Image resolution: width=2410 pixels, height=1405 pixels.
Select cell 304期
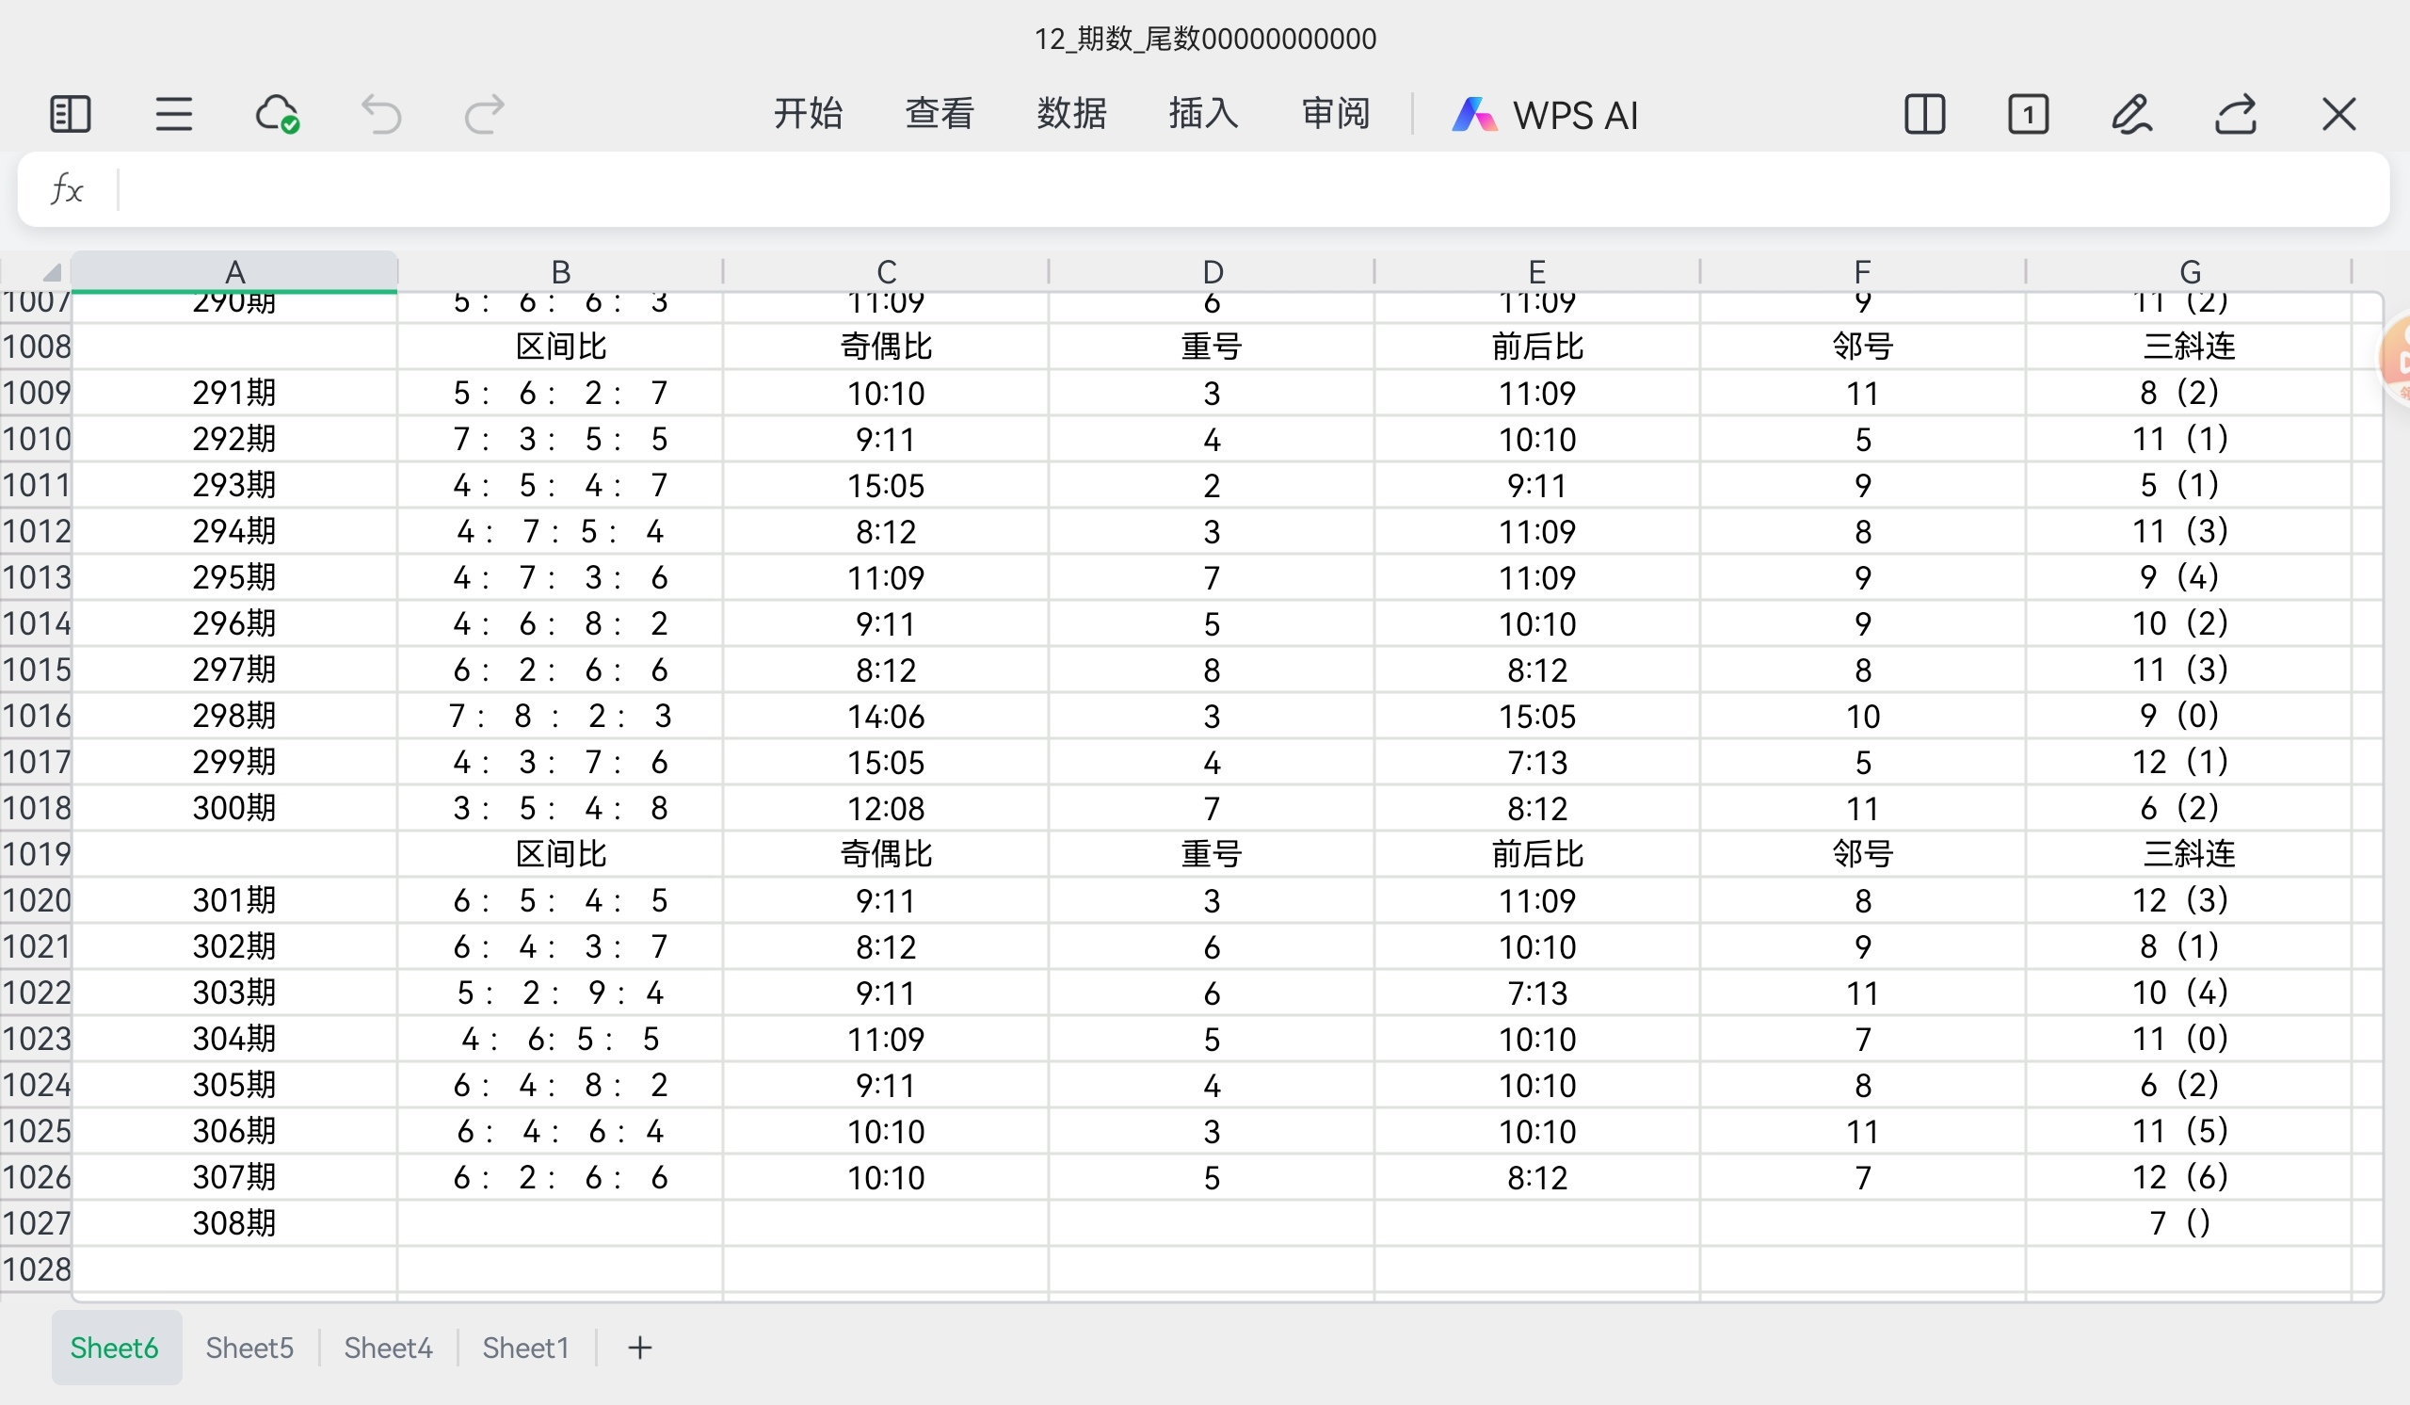click(x=234, y=1039)
